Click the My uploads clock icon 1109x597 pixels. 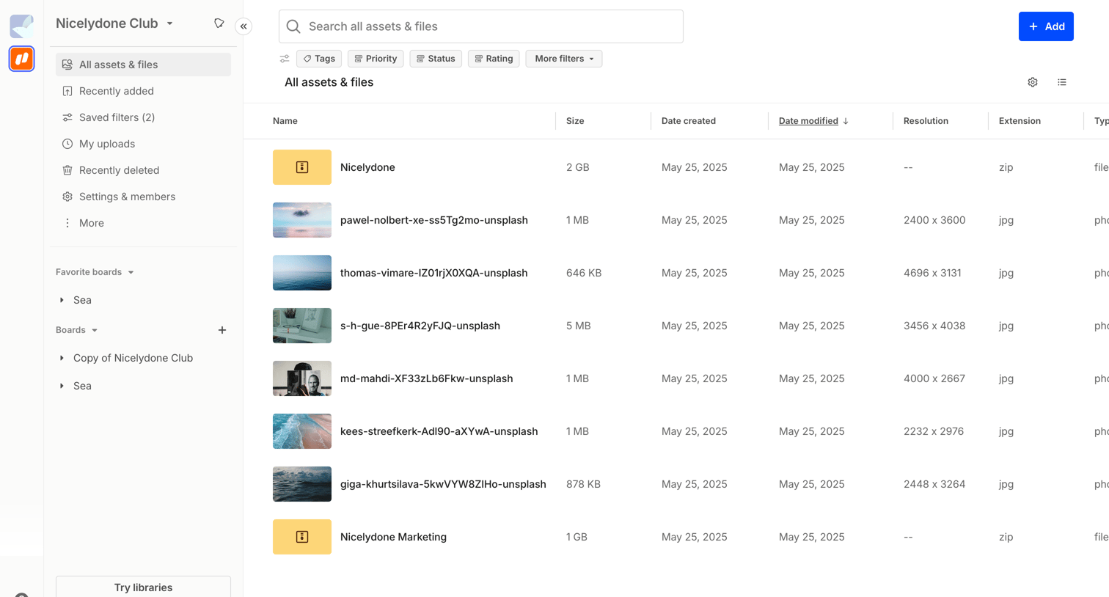[x=67, y=144]
